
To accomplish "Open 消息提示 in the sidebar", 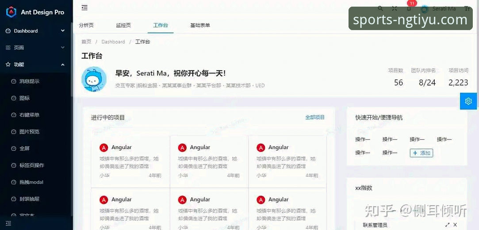I will click(30, 81).
